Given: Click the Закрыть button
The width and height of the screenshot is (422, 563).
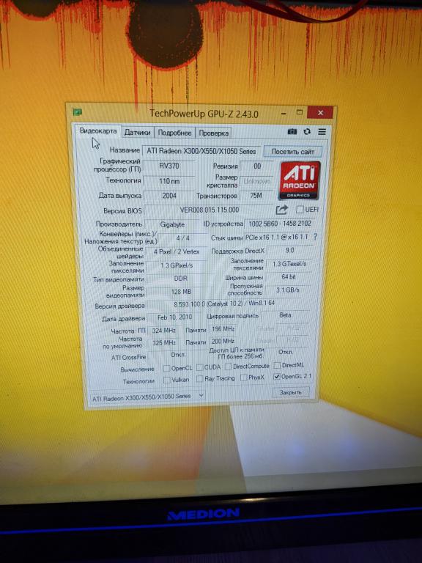Looking at the screenshot, I should pyautogui.click(x=291, y=392).
